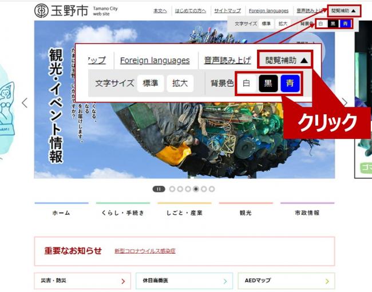The height and width of the screenshot is (292, 372).
Task: Click the red arrow on 災害・防災 button
Action: (x=123, y=281)
